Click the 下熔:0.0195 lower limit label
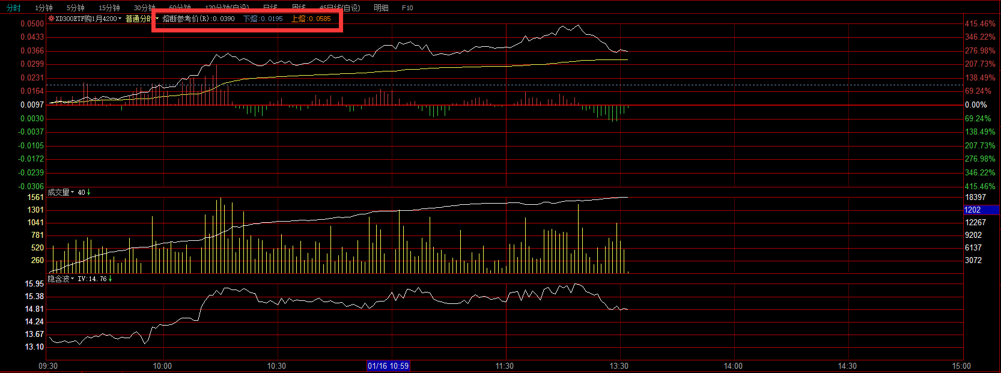Viewport: 1001px width, 373px height. point(263,19)
